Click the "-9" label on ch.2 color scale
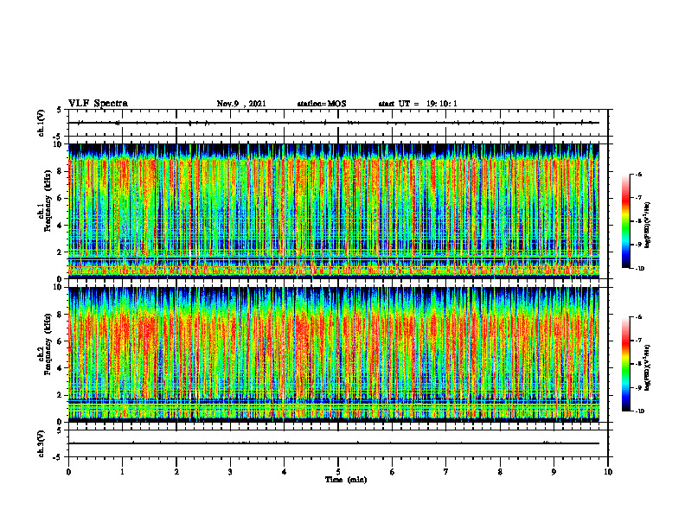 638,387
